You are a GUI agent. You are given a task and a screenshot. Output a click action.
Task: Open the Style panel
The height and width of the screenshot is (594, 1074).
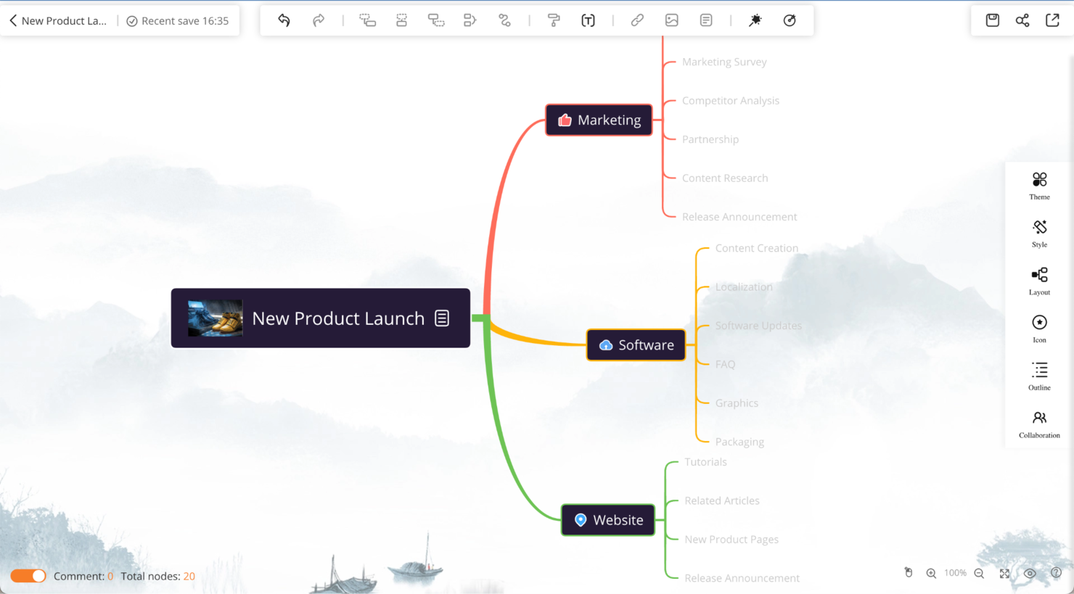(x=1039, y=234)
